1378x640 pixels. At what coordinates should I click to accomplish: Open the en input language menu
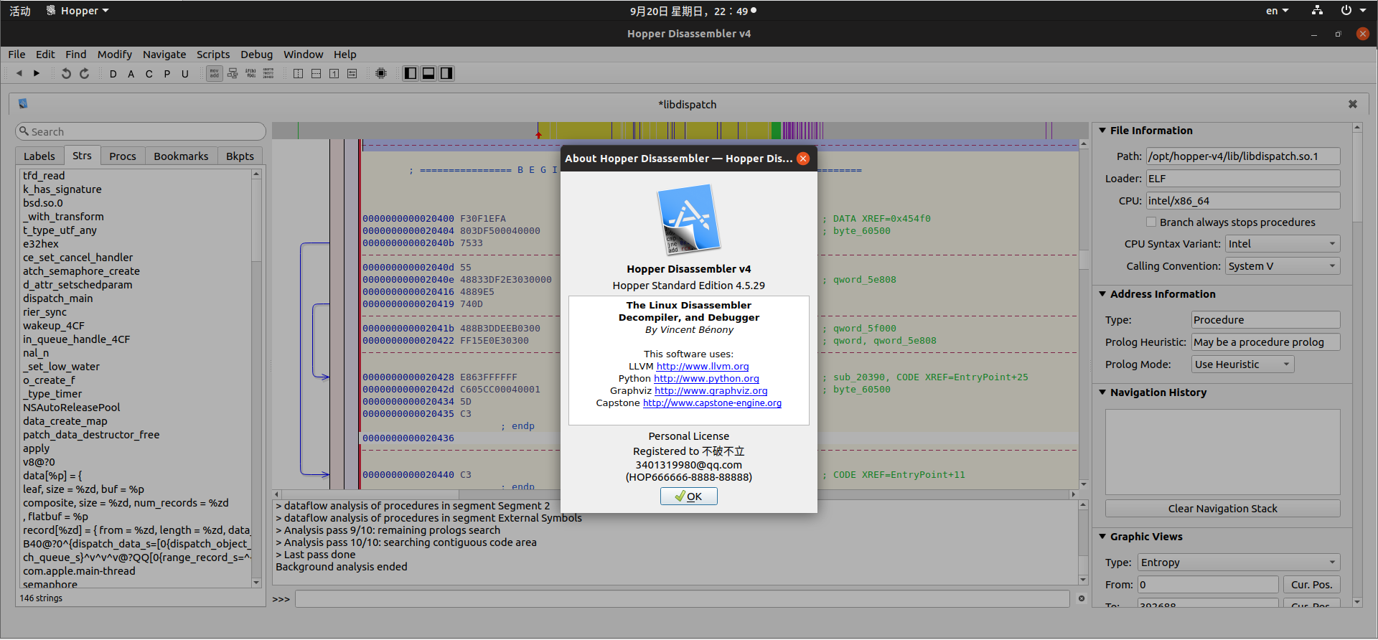coord(1277,11)
